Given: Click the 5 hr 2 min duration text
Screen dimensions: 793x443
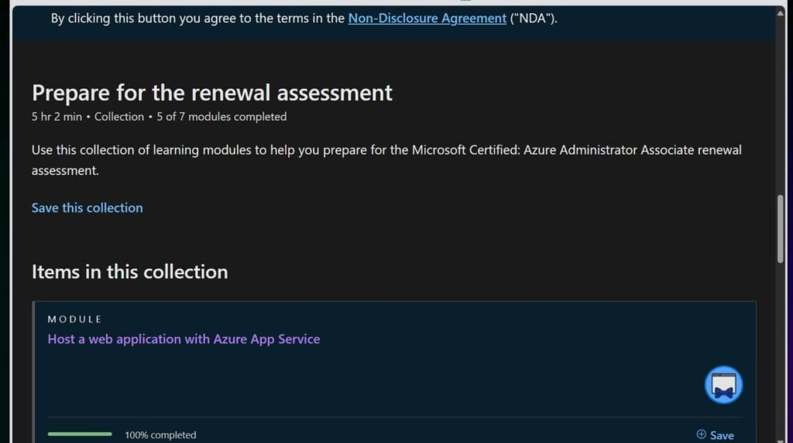Looking at the screenshot, I should 59,117.
